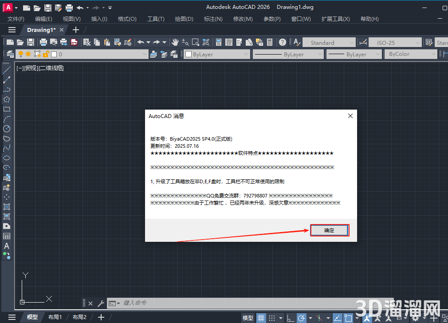Image resolution: width=448 pixels, height=323 pixels.
Task: Click the Multiline Text tool
Action: coord(7,246)
